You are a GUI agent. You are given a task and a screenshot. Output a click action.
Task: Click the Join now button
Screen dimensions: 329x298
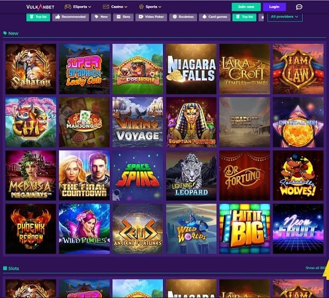246,7
